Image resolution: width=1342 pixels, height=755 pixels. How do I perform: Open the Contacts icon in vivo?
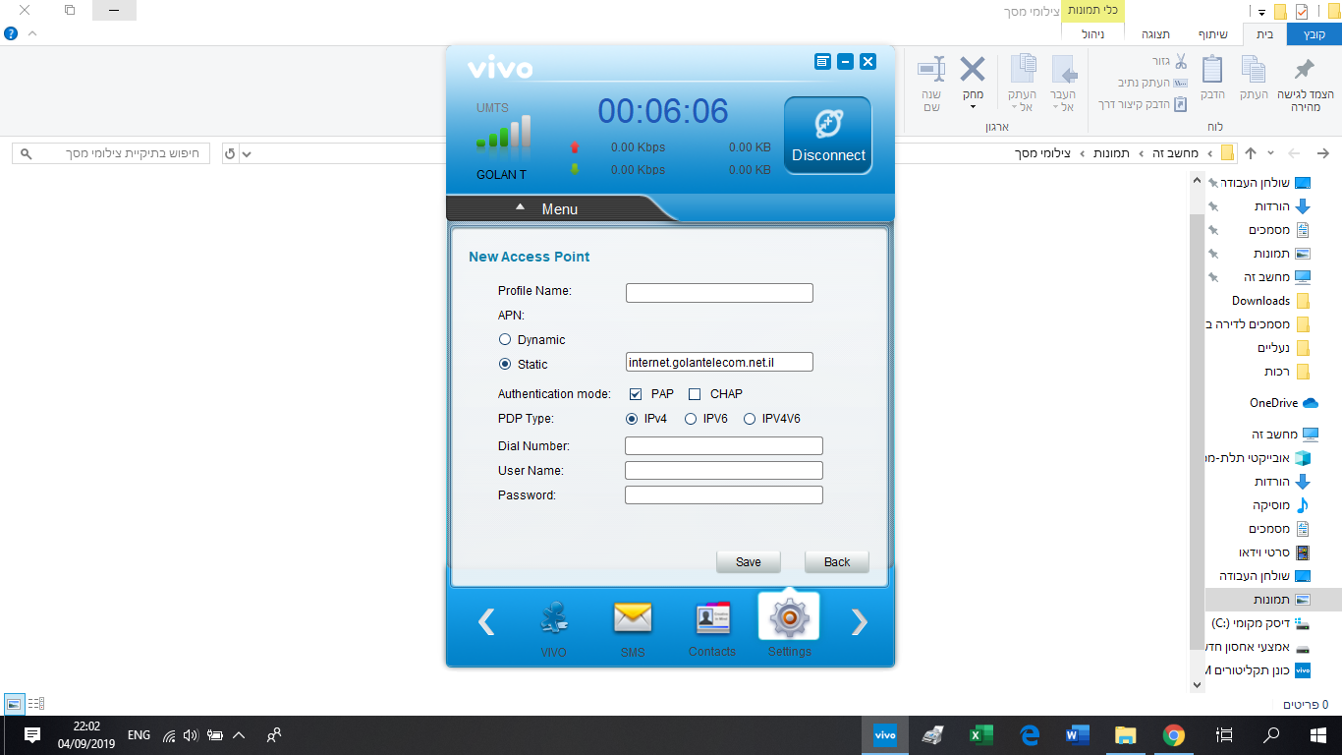point(712,618)
